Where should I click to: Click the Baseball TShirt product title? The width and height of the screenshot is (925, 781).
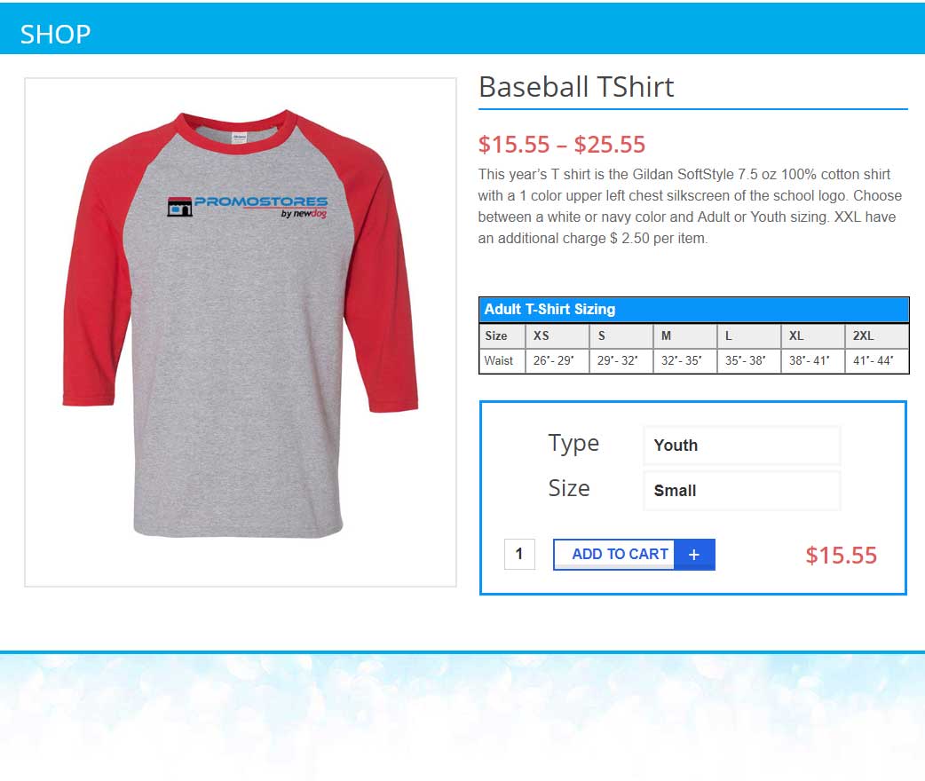[576, 87]
